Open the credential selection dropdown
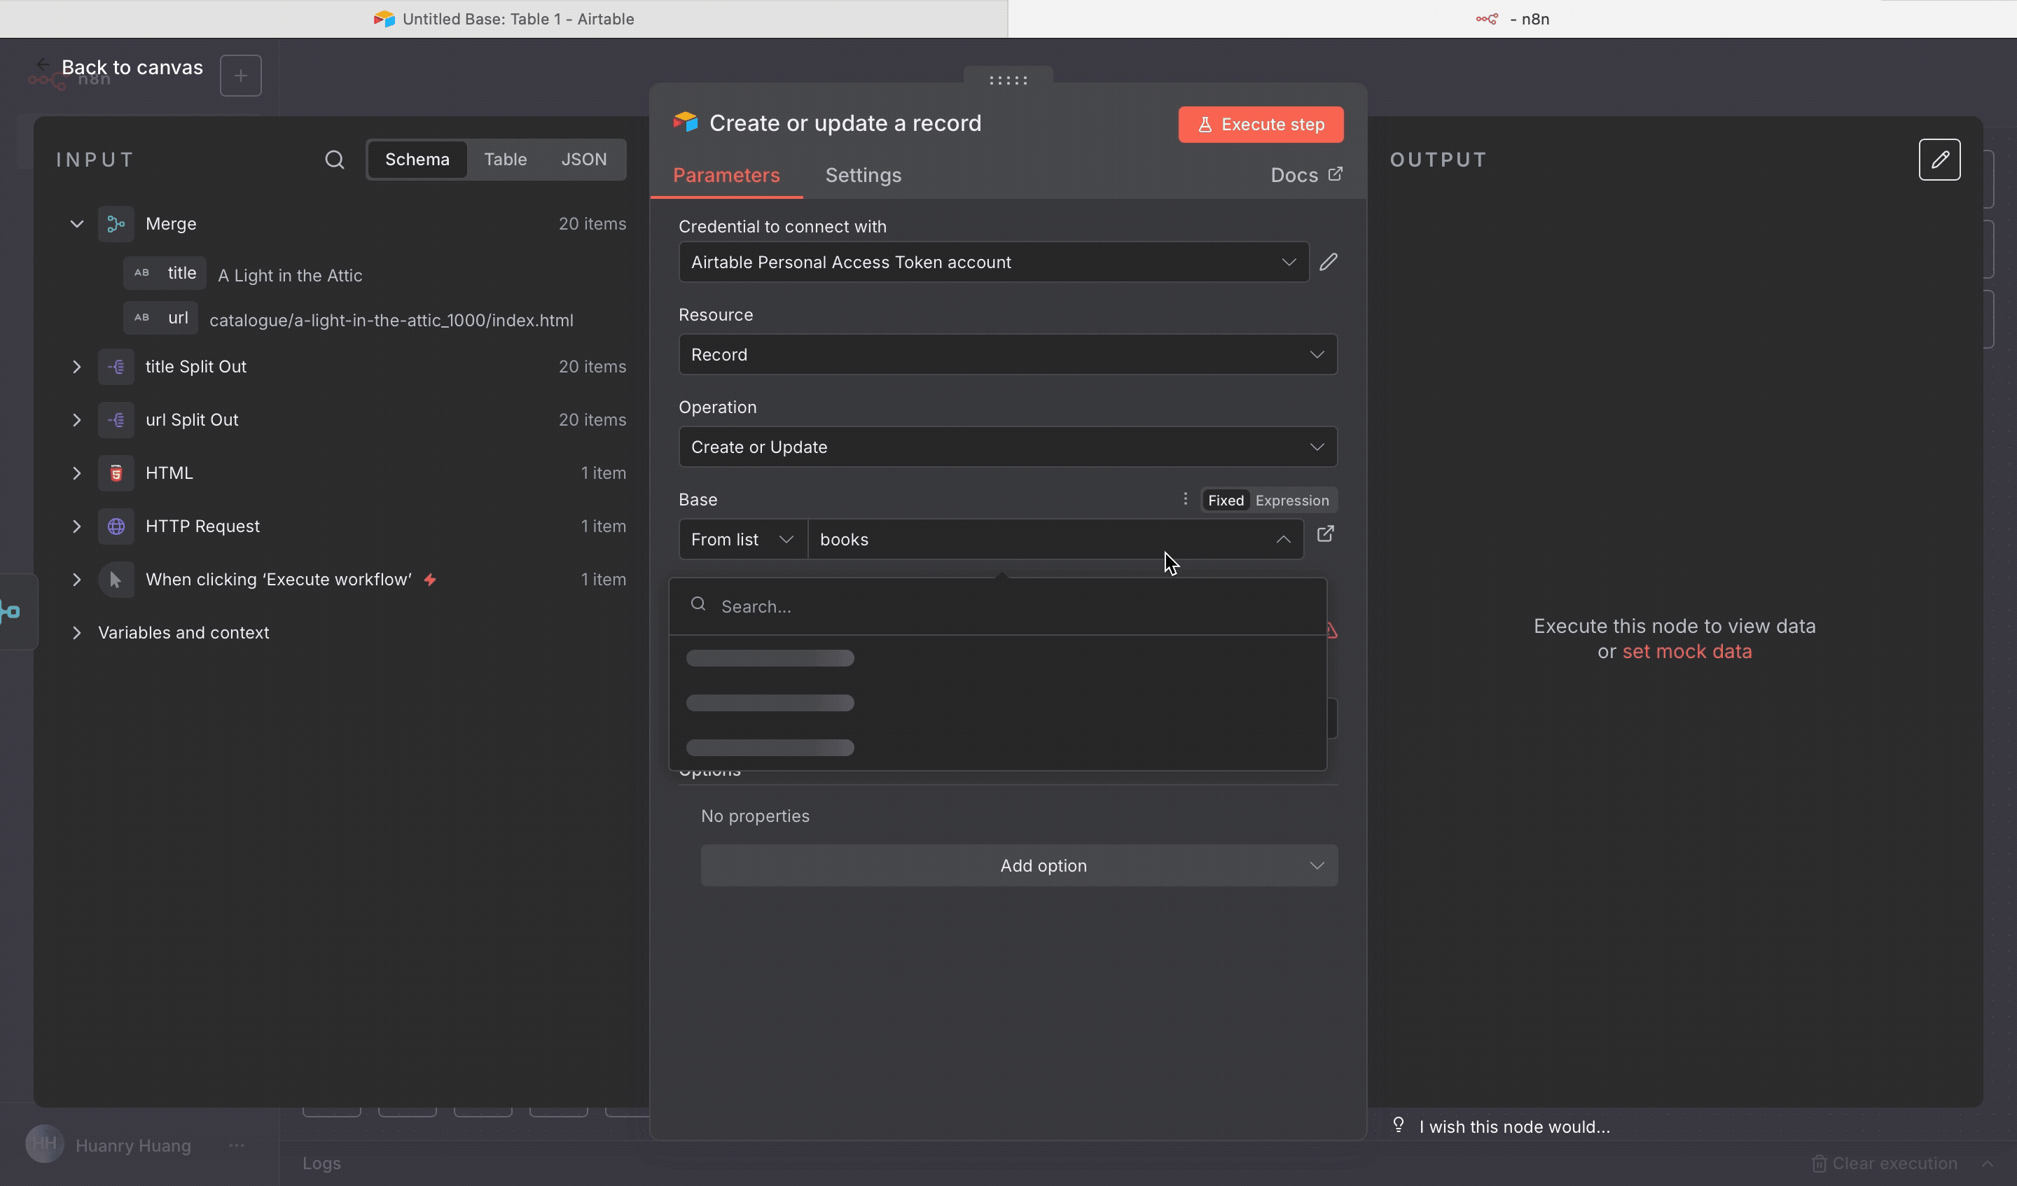The width and height of the screenshot is (2017, 1186). 994,262
